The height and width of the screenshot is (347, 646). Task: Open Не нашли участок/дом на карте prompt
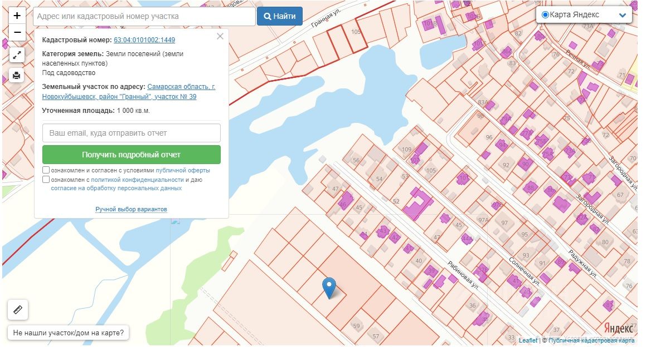pos(69,333)
